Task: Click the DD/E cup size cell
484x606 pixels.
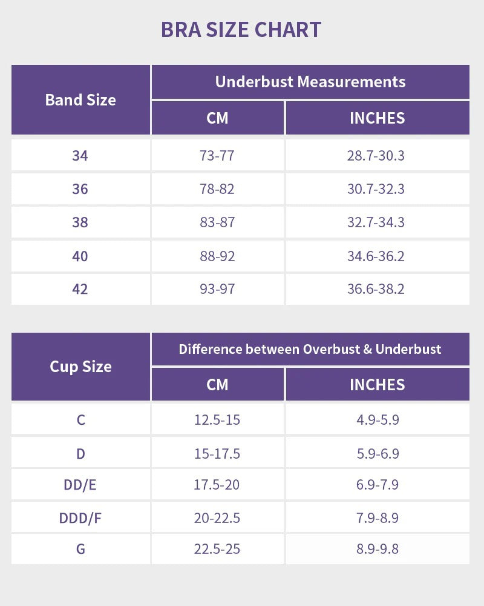Action: pos(80,485)
